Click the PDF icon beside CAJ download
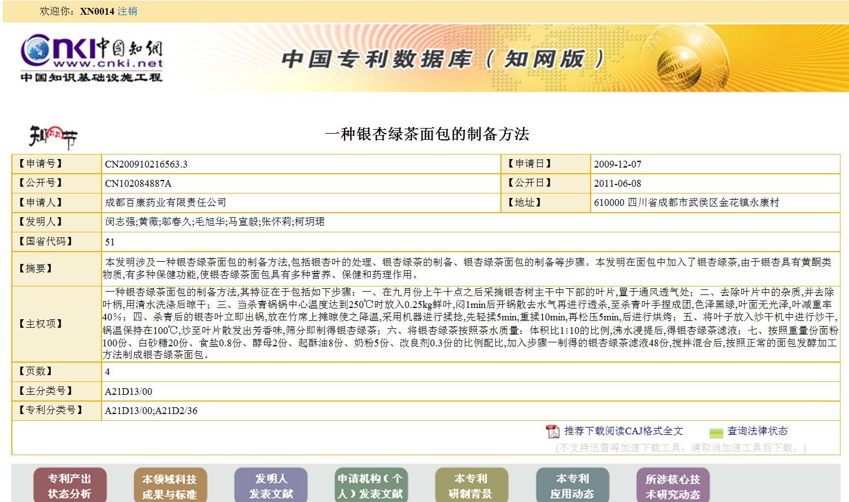Viewport: 849px width, 502px height. pos(552,431)
